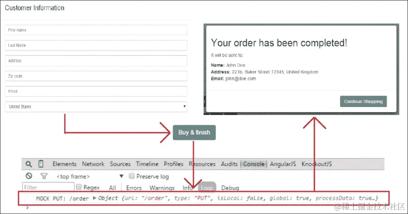The width and height of the screenshot is (408, 214).
Task: Select the Console tab
Action: 254,164
